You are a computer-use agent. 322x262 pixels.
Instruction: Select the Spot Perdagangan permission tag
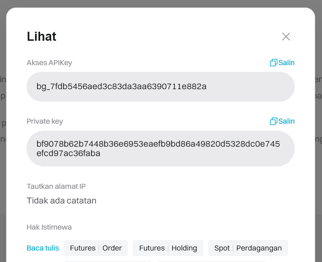click(248, 248)
